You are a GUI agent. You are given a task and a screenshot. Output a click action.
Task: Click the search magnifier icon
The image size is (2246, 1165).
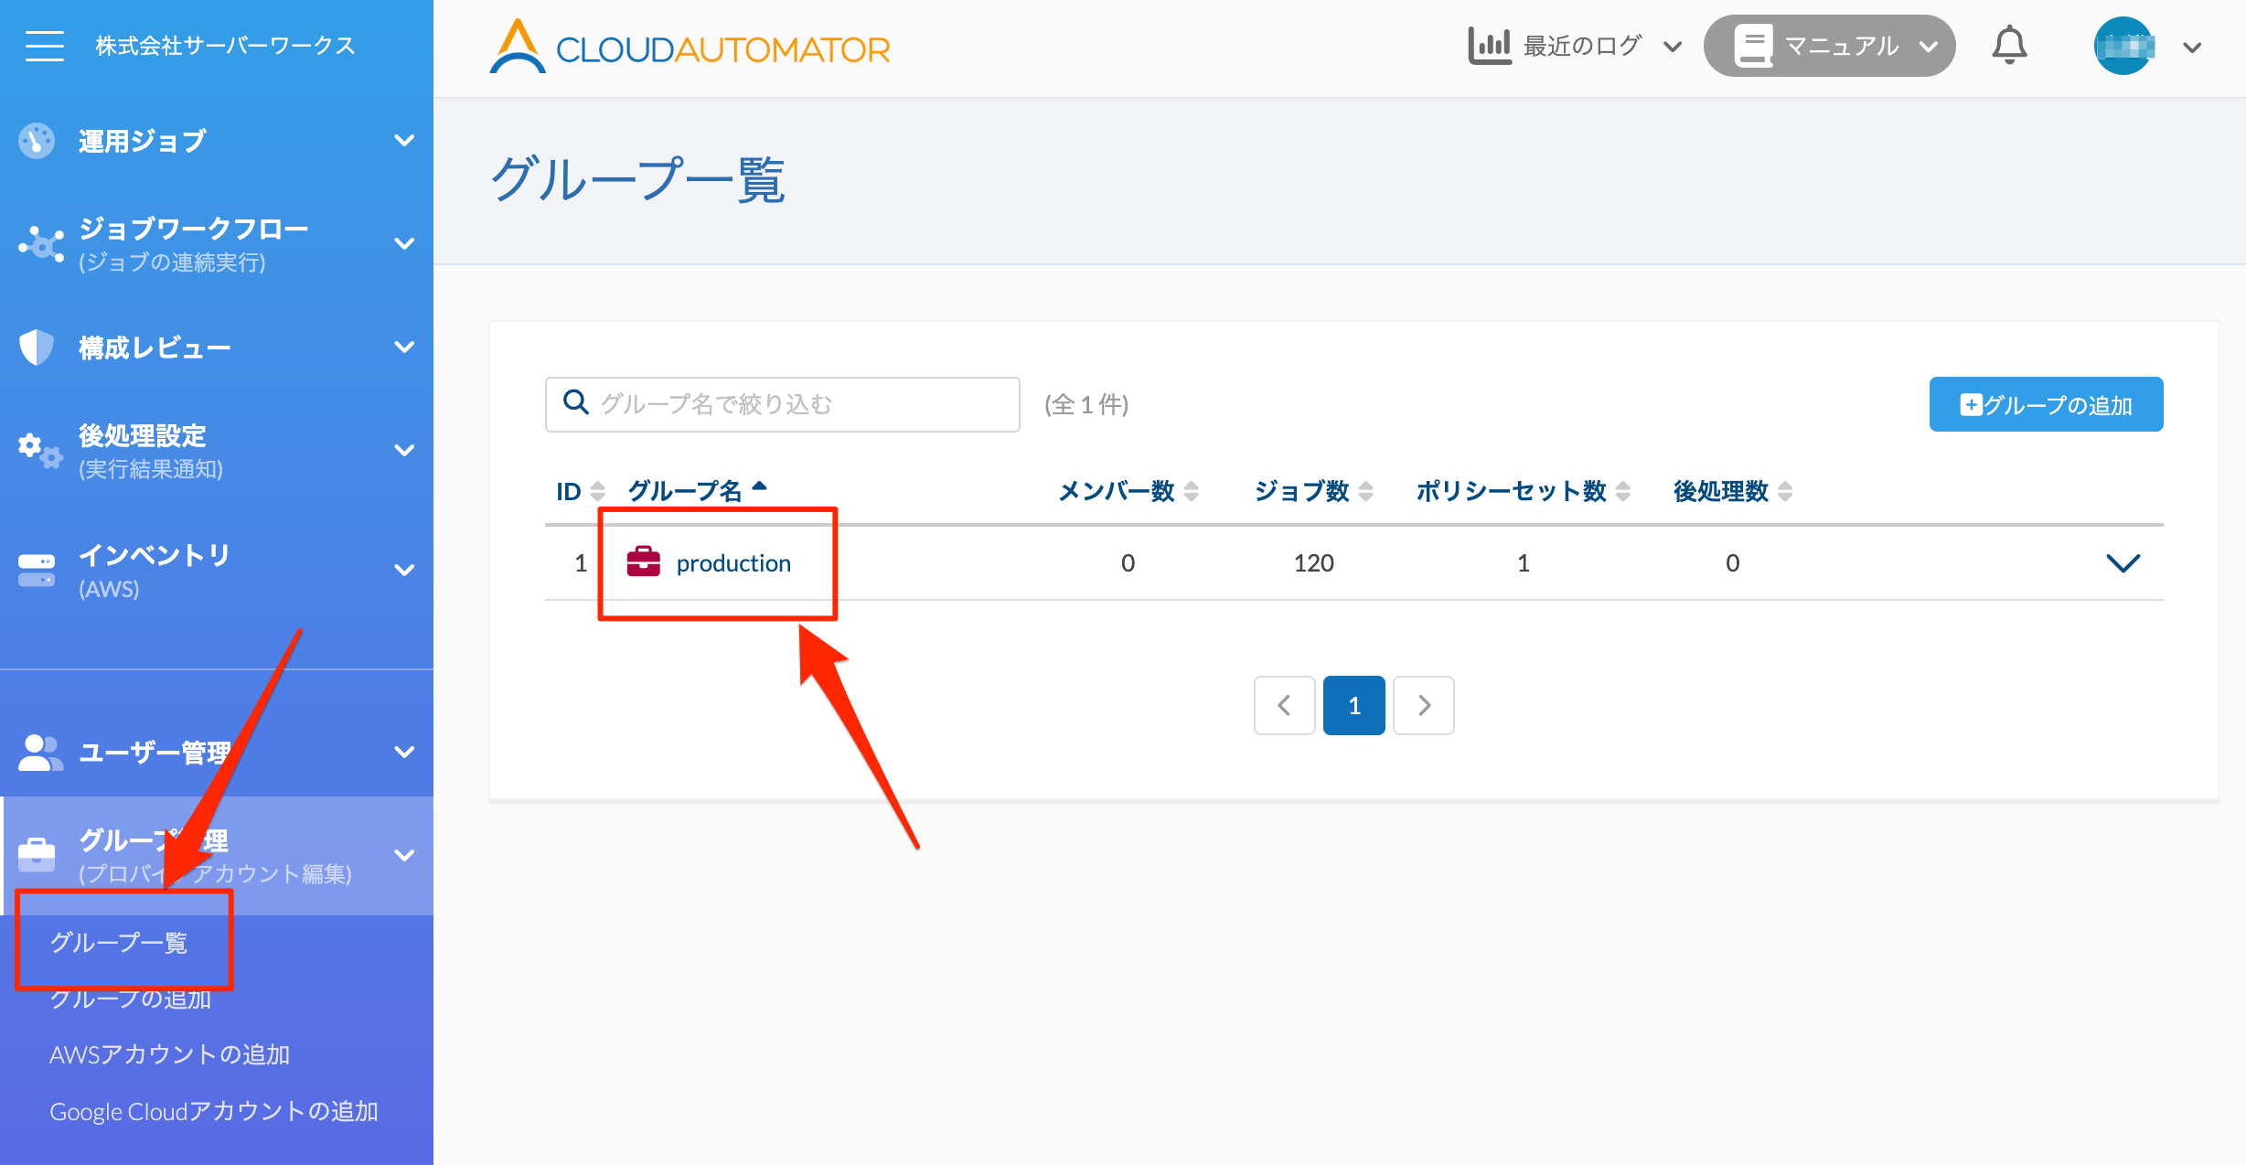576,402
